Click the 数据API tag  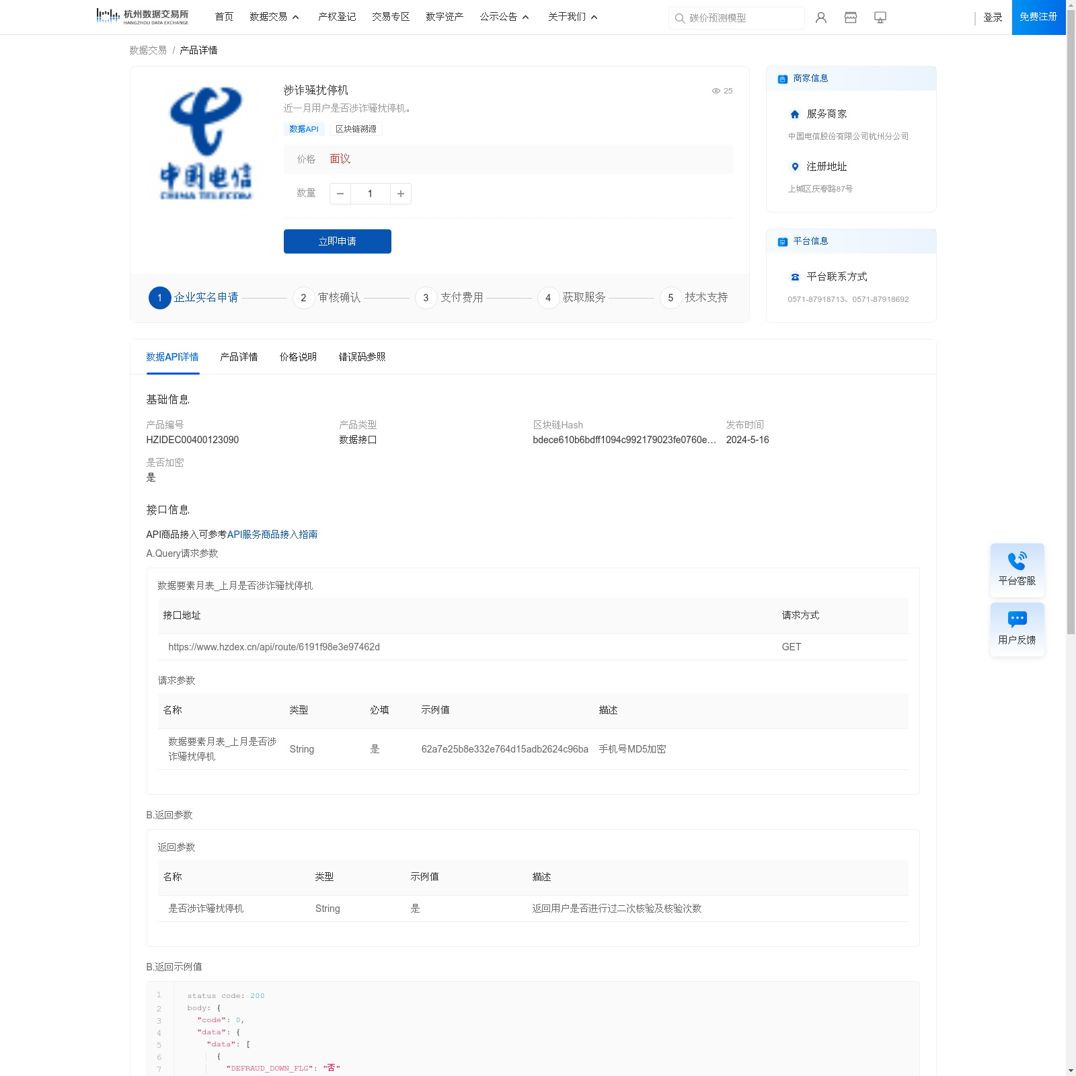coord(304,129)
